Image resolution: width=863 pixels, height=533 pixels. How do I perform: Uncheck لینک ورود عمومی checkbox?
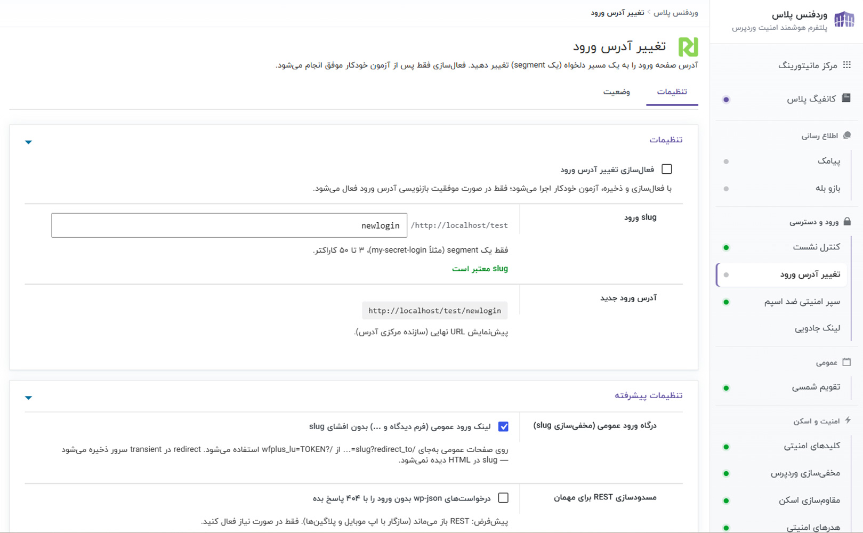pyautogui.click(x=503, y=426)
